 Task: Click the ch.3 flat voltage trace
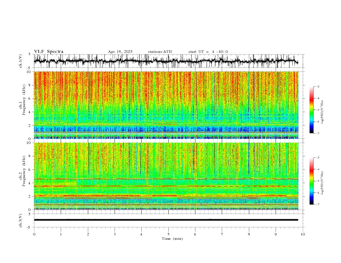(x=166, y=220)
